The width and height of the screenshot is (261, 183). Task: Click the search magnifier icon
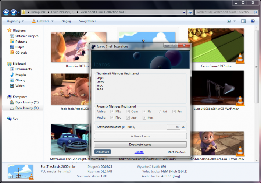coord(255,12)
